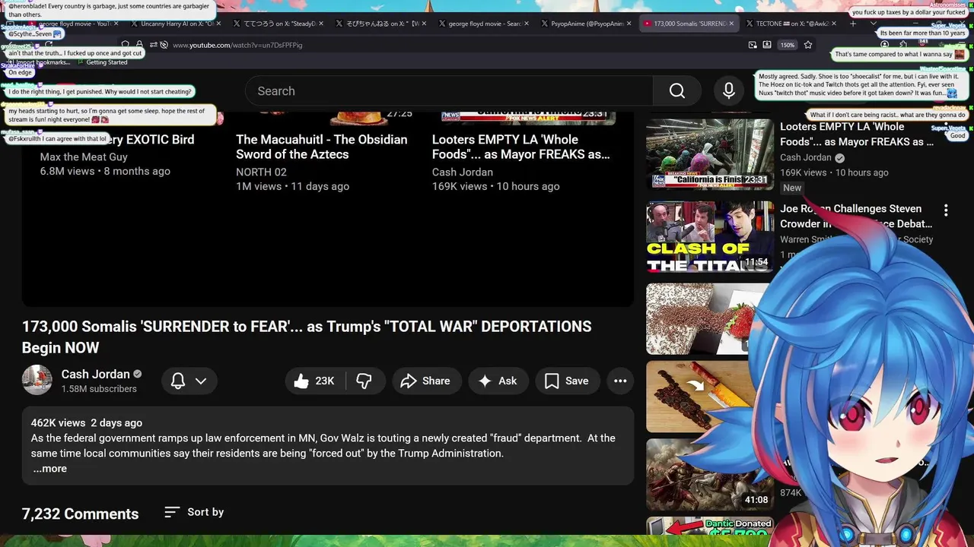Open Joe Rogan Clash of the Titans thumbnail
The height and width of the screenshot is (547, 974).
pyautogui.click(x=709, y=236)
